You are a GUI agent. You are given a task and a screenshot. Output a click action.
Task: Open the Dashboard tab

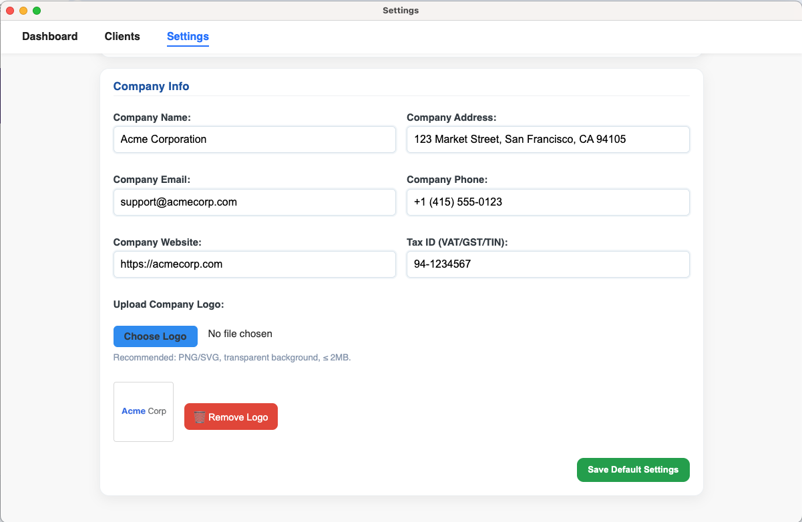tap(50, 37)
